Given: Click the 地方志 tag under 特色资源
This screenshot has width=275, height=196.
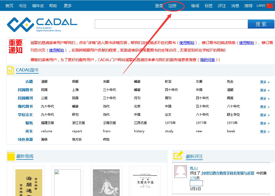Looking at the screenshot, I should 77,139.
